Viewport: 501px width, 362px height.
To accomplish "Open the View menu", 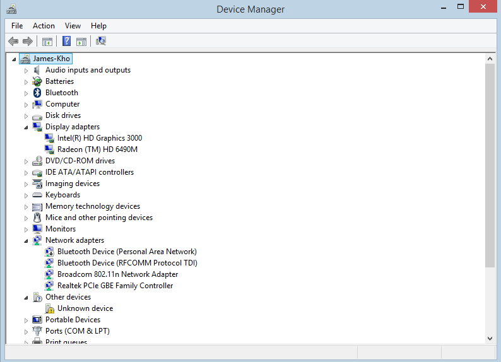I will tap(73, 26).
